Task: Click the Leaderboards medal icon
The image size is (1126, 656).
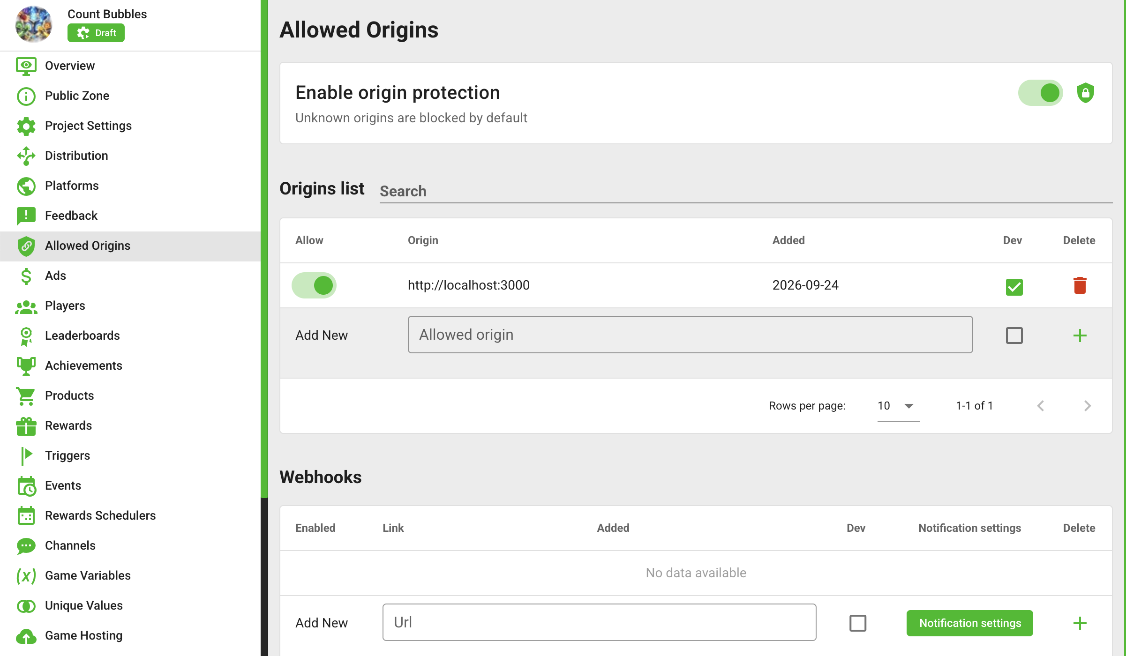Action: 26,336
